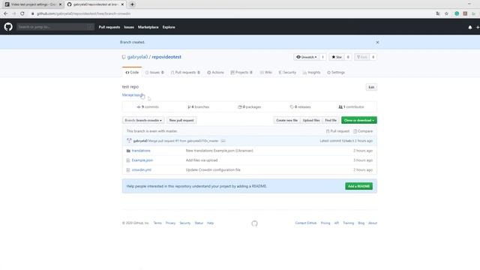
Task: Click the Edit description button
Action: point(371,87)
